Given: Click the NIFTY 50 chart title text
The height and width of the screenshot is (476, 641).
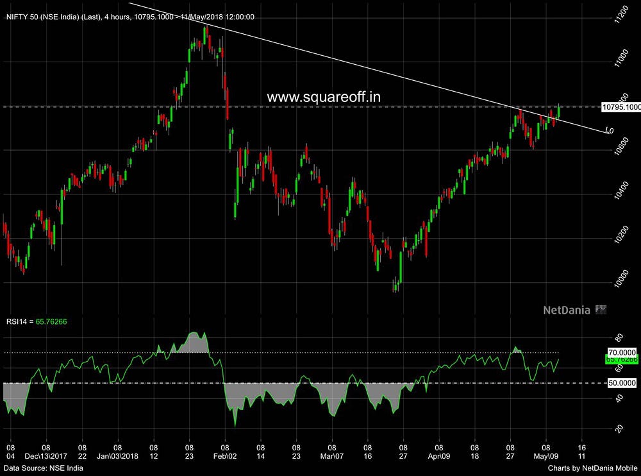Looking at the screenshot, I should (x=130, y=17).
